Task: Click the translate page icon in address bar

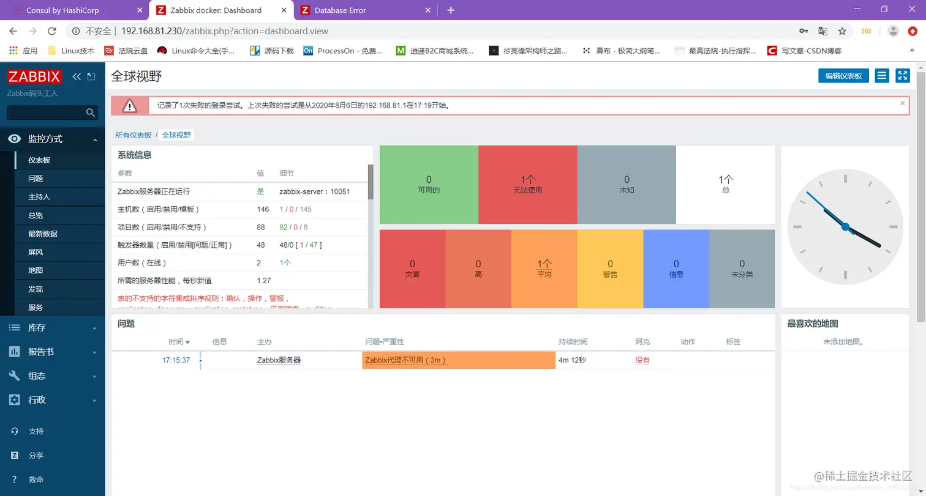Action: point(823,31)
